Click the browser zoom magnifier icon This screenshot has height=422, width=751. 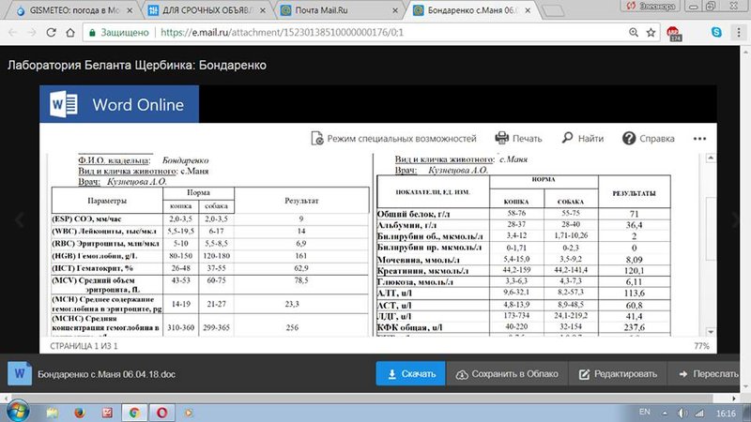pyautogui.click(x=633, y=33)
